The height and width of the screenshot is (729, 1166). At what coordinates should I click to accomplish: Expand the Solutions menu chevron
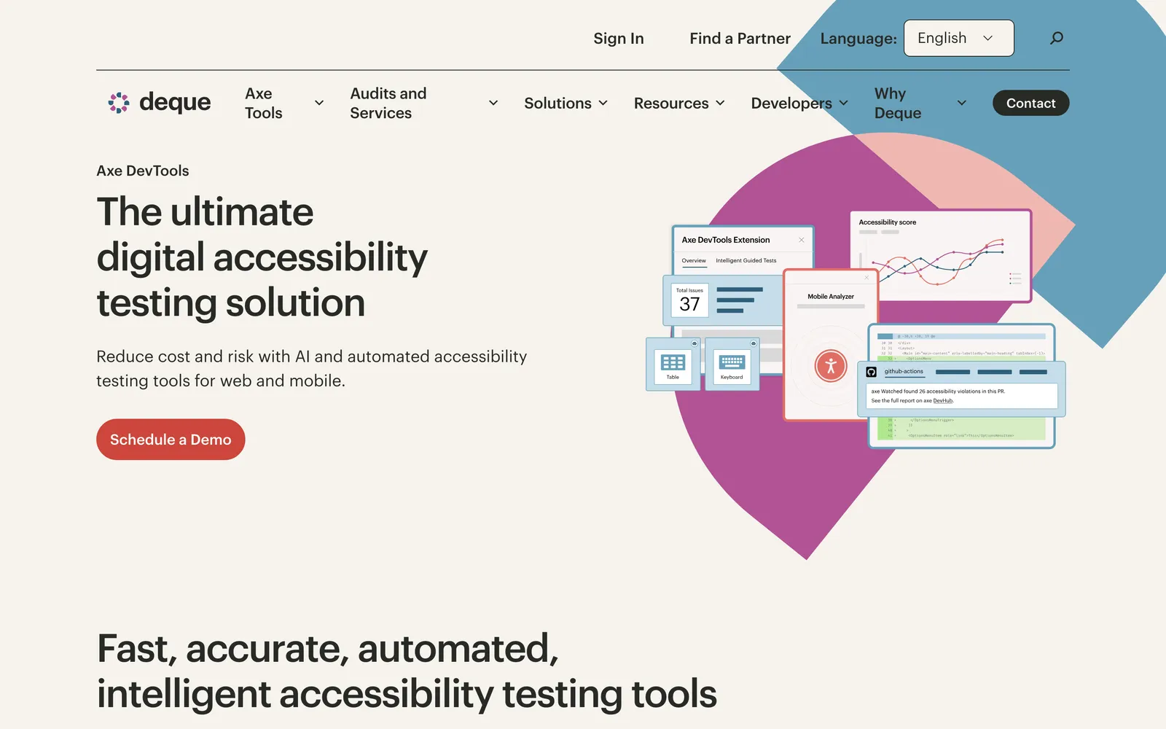click(603, 103)
